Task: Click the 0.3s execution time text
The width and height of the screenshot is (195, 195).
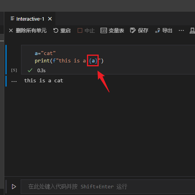Action: (x=41, y=71)
